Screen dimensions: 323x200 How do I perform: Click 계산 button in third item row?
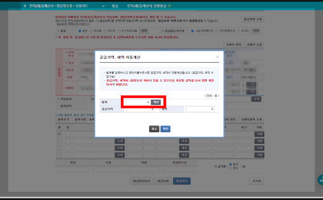[x=184, y=148]
